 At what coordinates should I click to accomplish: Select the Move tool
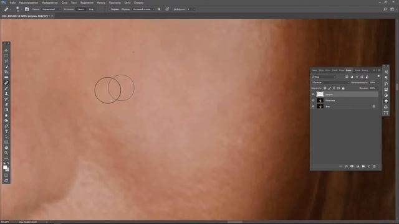[x=6, y=50]
